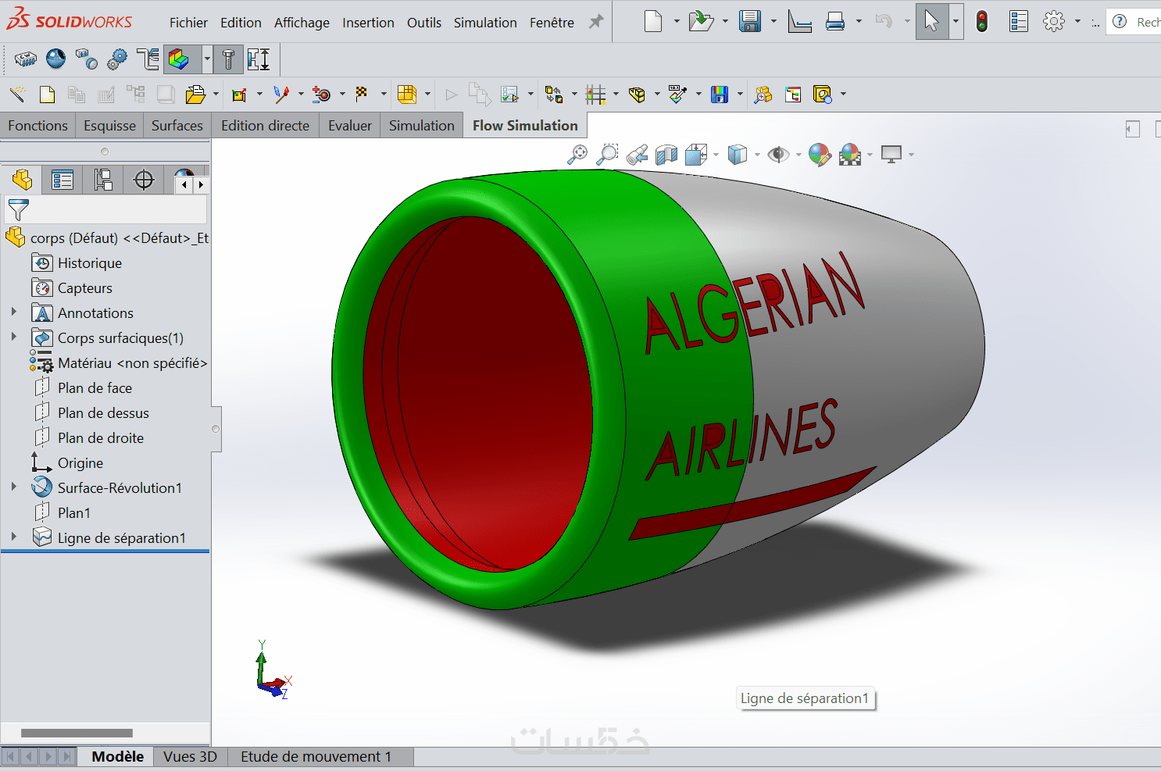Click the Previous View icon
Viewport: 1161px width, 771px height.
[637, 155]
